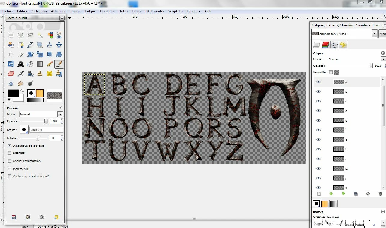Select the Color Picker eyedropper tool

(x=30, y=45)
